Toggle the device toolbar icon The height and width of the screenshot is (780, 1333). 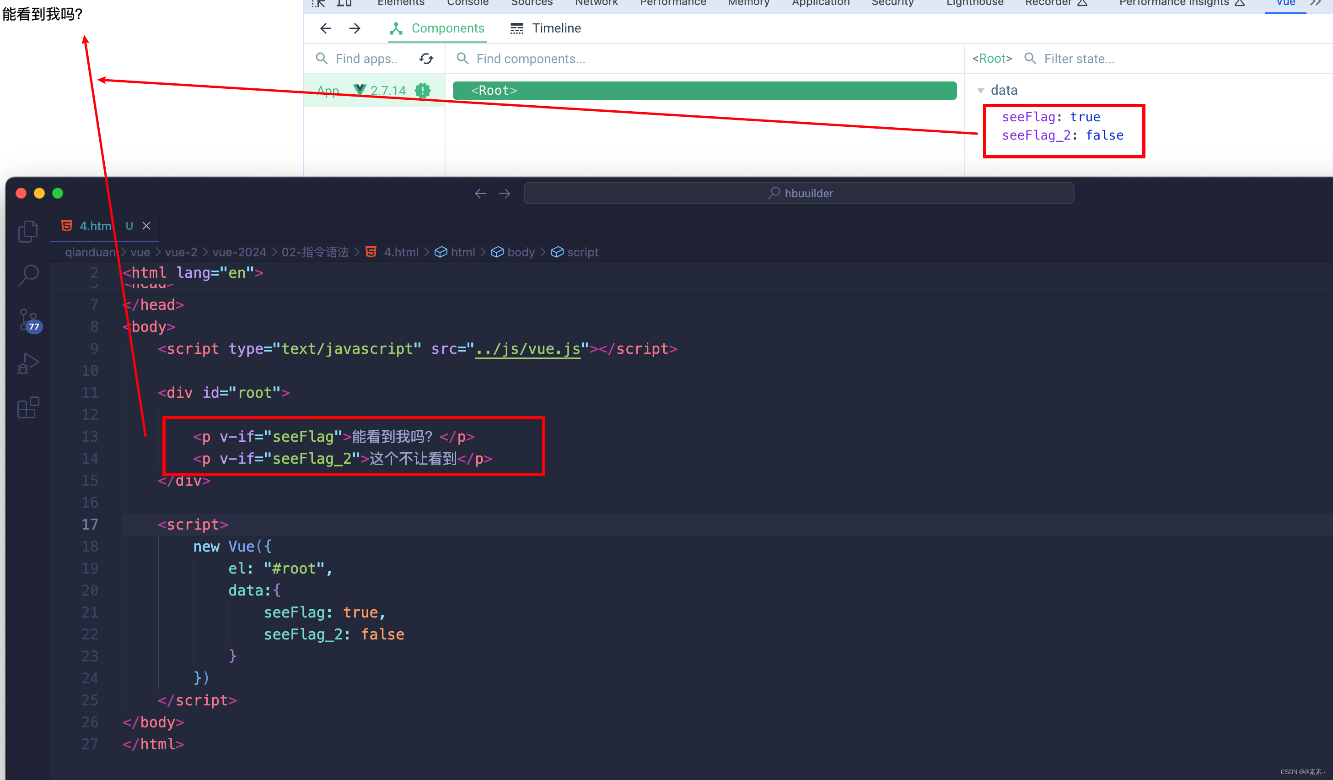(x=344, y=3)
